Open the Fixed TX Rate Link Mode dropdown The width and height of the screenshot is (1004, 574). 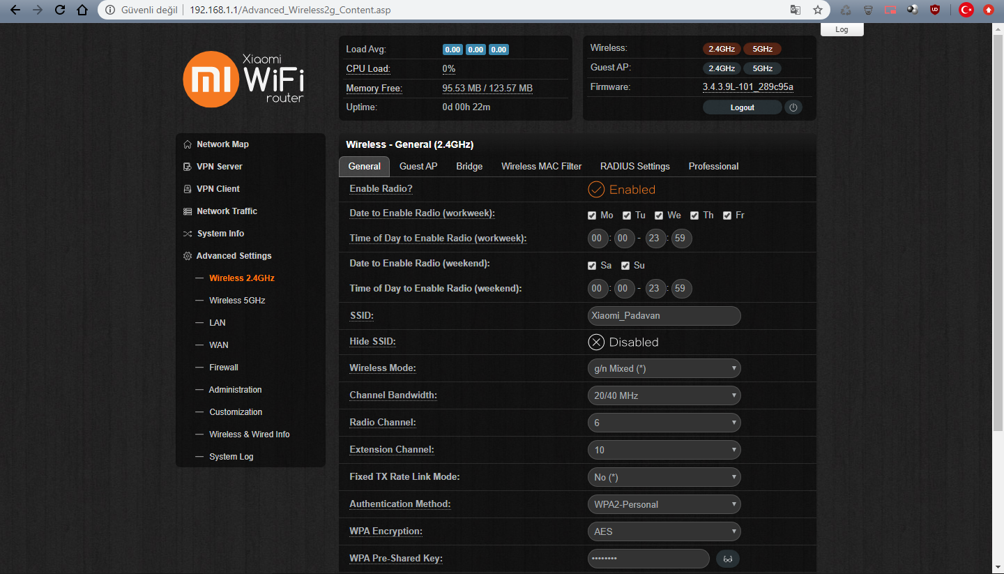[664, 477]
